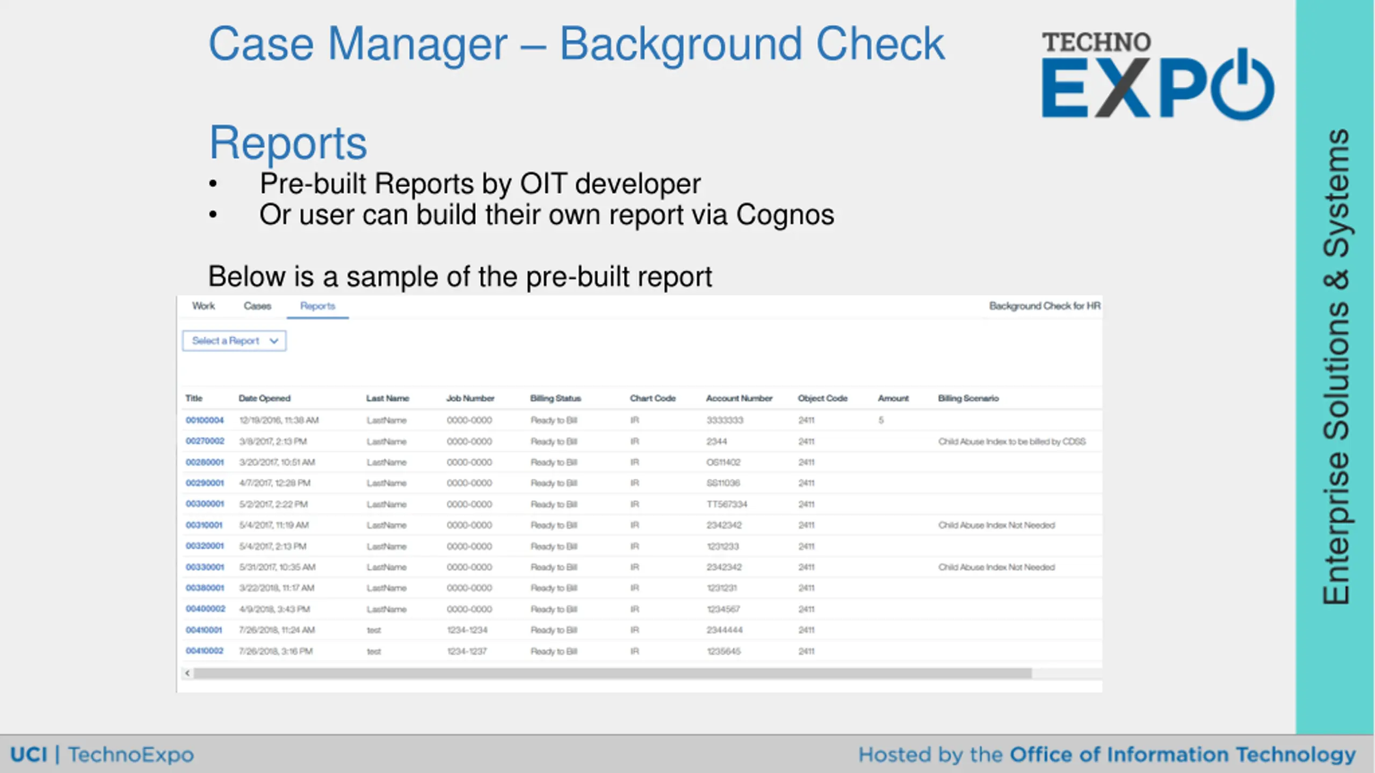Click the Techno Expo logo
Screen dimensions: 1375x773
point(1157,75)
